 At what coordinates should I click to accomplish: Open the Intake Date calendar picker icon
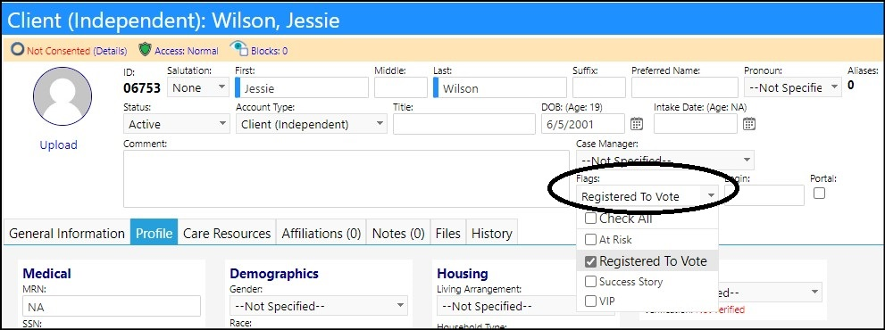pyautogui.click(x=749, y=124)
